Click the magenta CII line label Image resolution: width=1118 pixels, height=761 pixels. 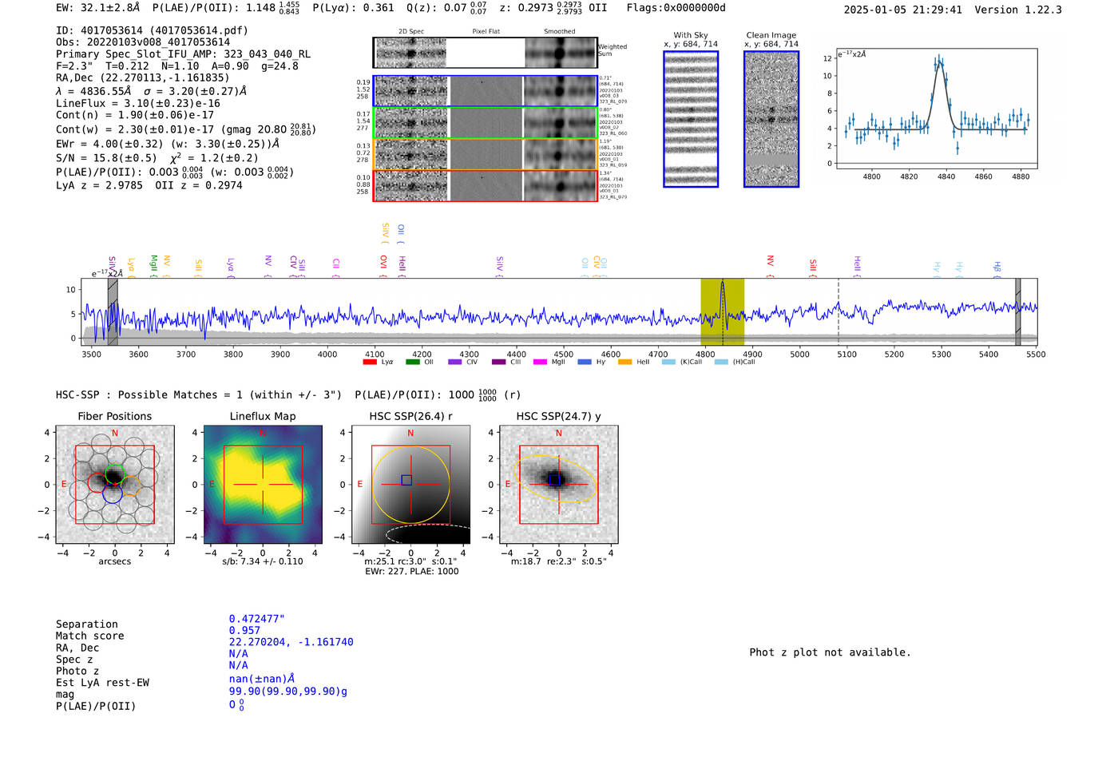pyautogui.click(x=336, y=267)
